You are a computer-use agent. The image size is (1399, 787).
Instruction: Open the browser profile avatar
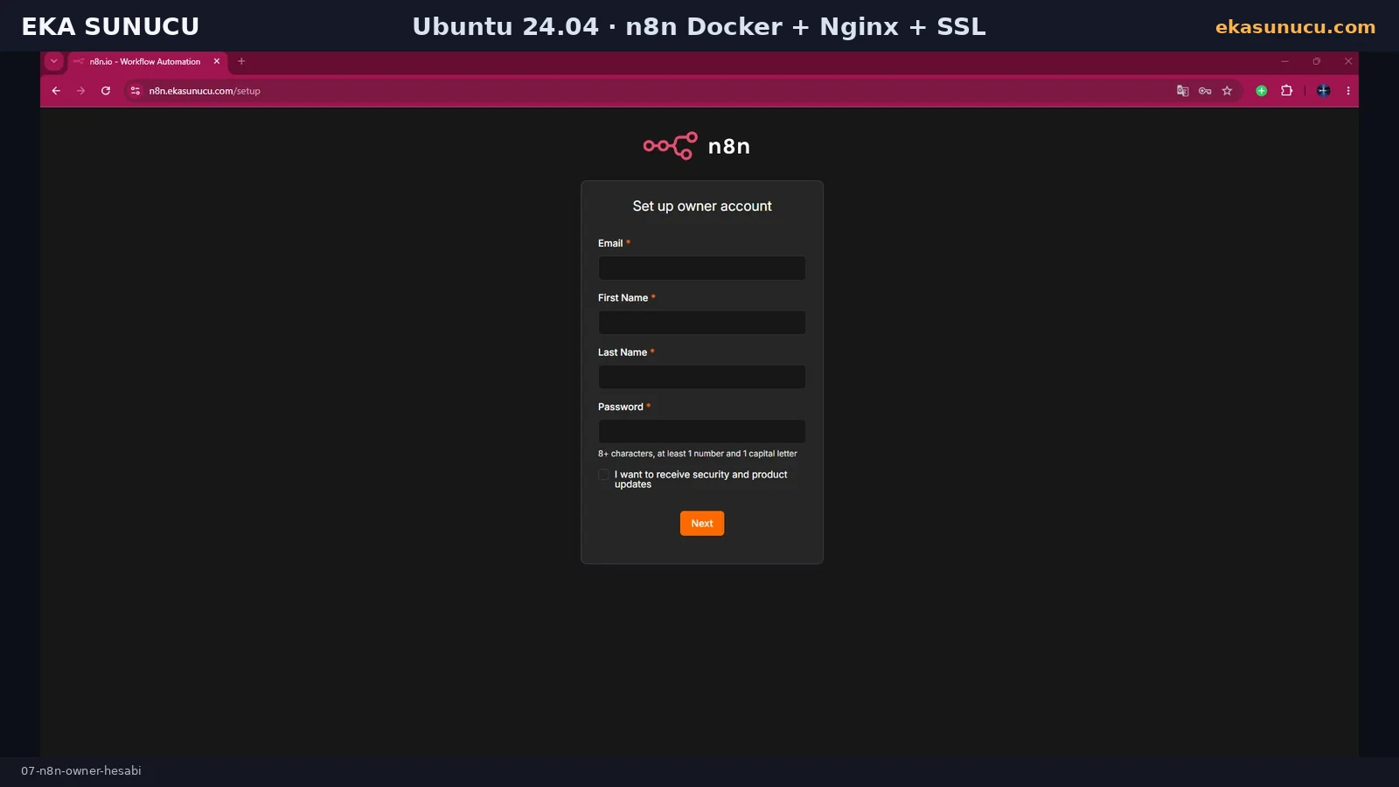coord(1324,91)
